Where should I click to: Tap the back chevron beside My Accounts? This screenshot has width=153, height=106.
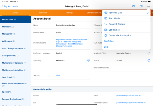click(3, 6)
